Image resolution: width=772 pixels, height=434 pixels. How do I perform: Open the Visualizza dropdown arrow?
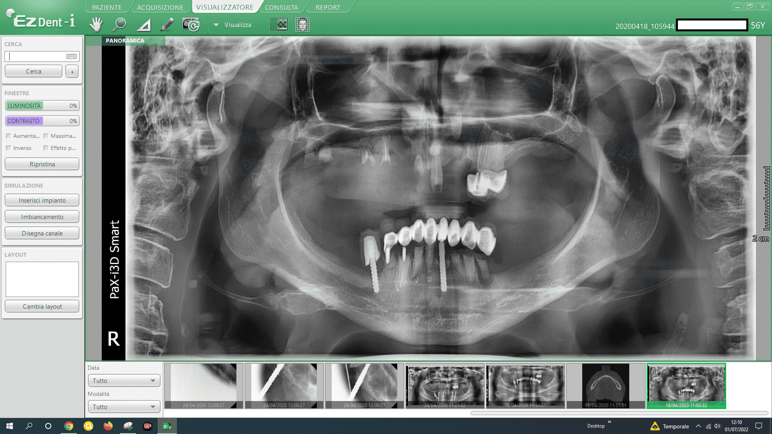(x=216, y=25)
